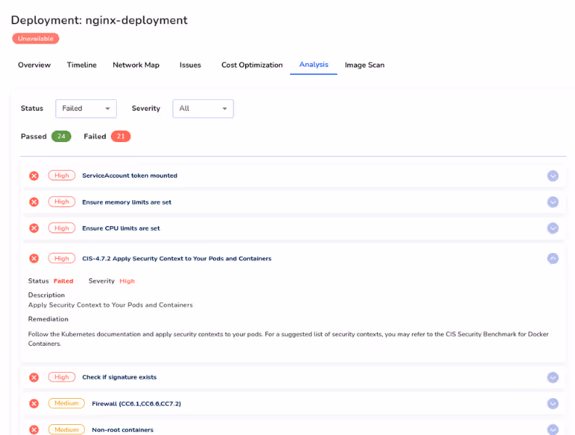
Task: Click the failed X icon next to Ensure CPU limits
Action: point(34,228)
